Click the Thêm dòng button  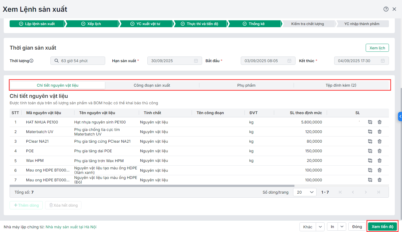coord(26,205)
